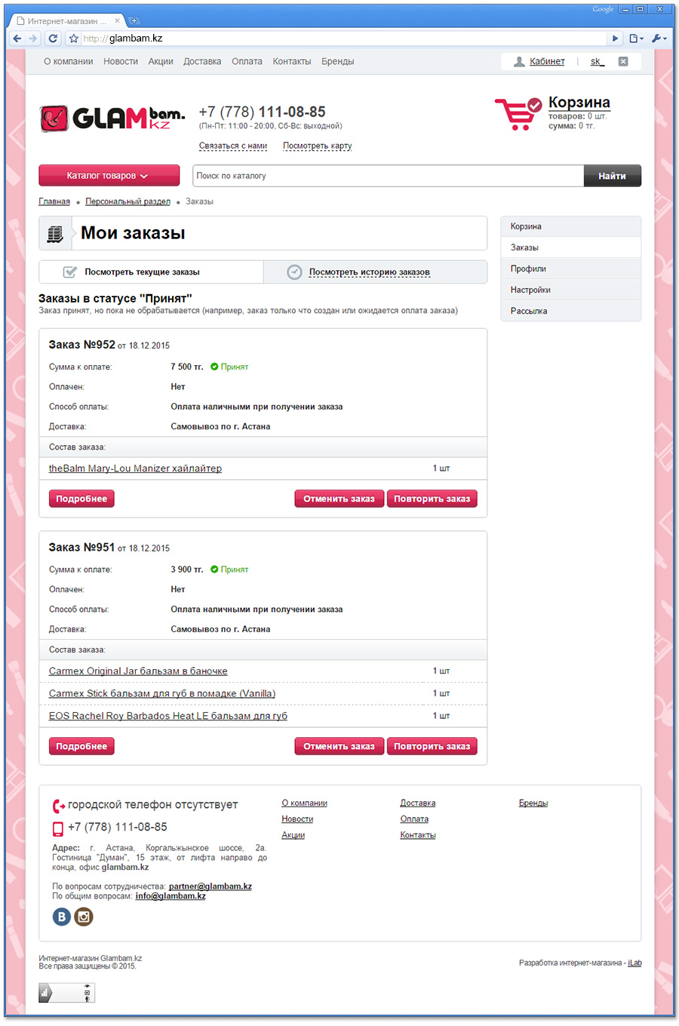Click Посмотреть карту link
The height and width of the screenshot is (1026, 679).
click(x=317, y=146)
